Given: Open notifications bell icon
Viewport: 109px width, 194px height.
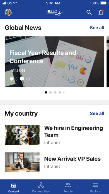Looking at the screenshot, I should click(x=101, y=13).
